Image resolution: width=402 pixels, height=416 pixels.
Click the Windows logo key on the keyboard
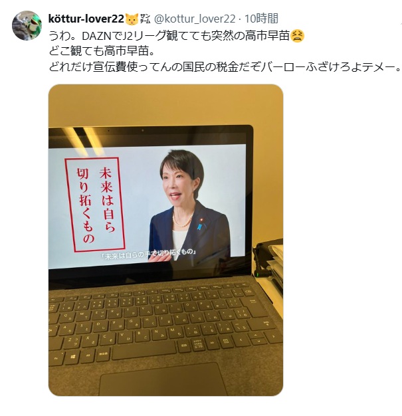tap(73, 357)
